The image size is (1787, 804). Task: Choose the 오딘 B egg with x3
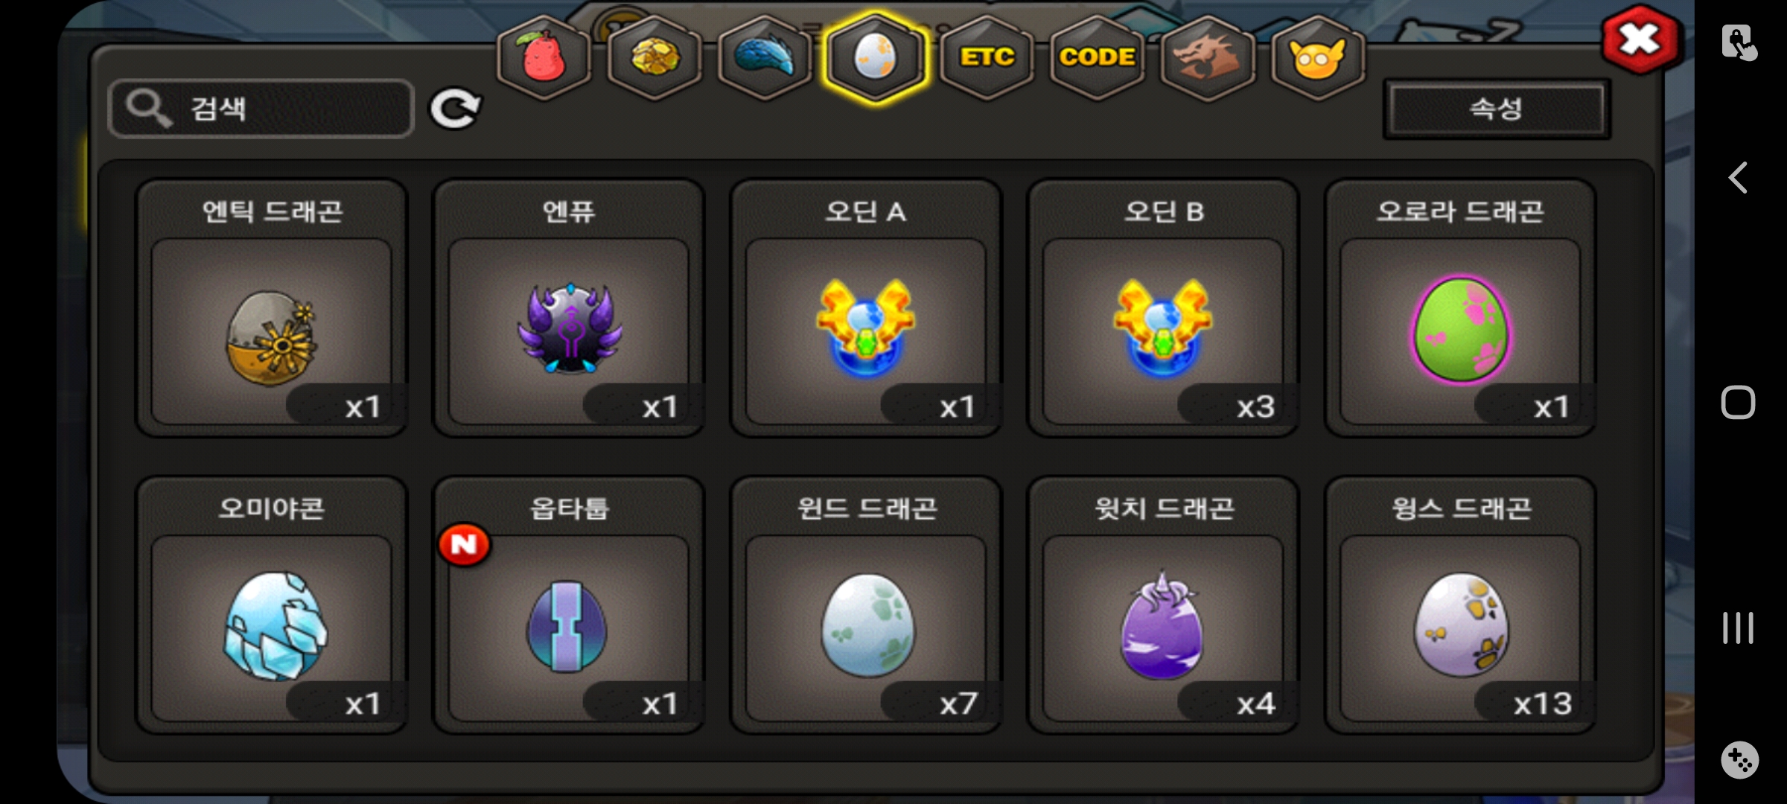point(1163,307)
